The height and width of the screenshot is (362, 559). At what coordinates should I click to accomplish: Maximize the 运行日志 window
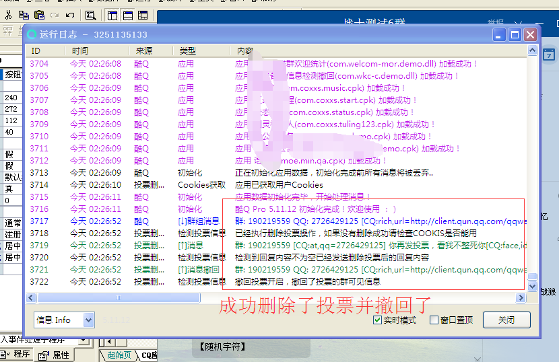point(515,35)
